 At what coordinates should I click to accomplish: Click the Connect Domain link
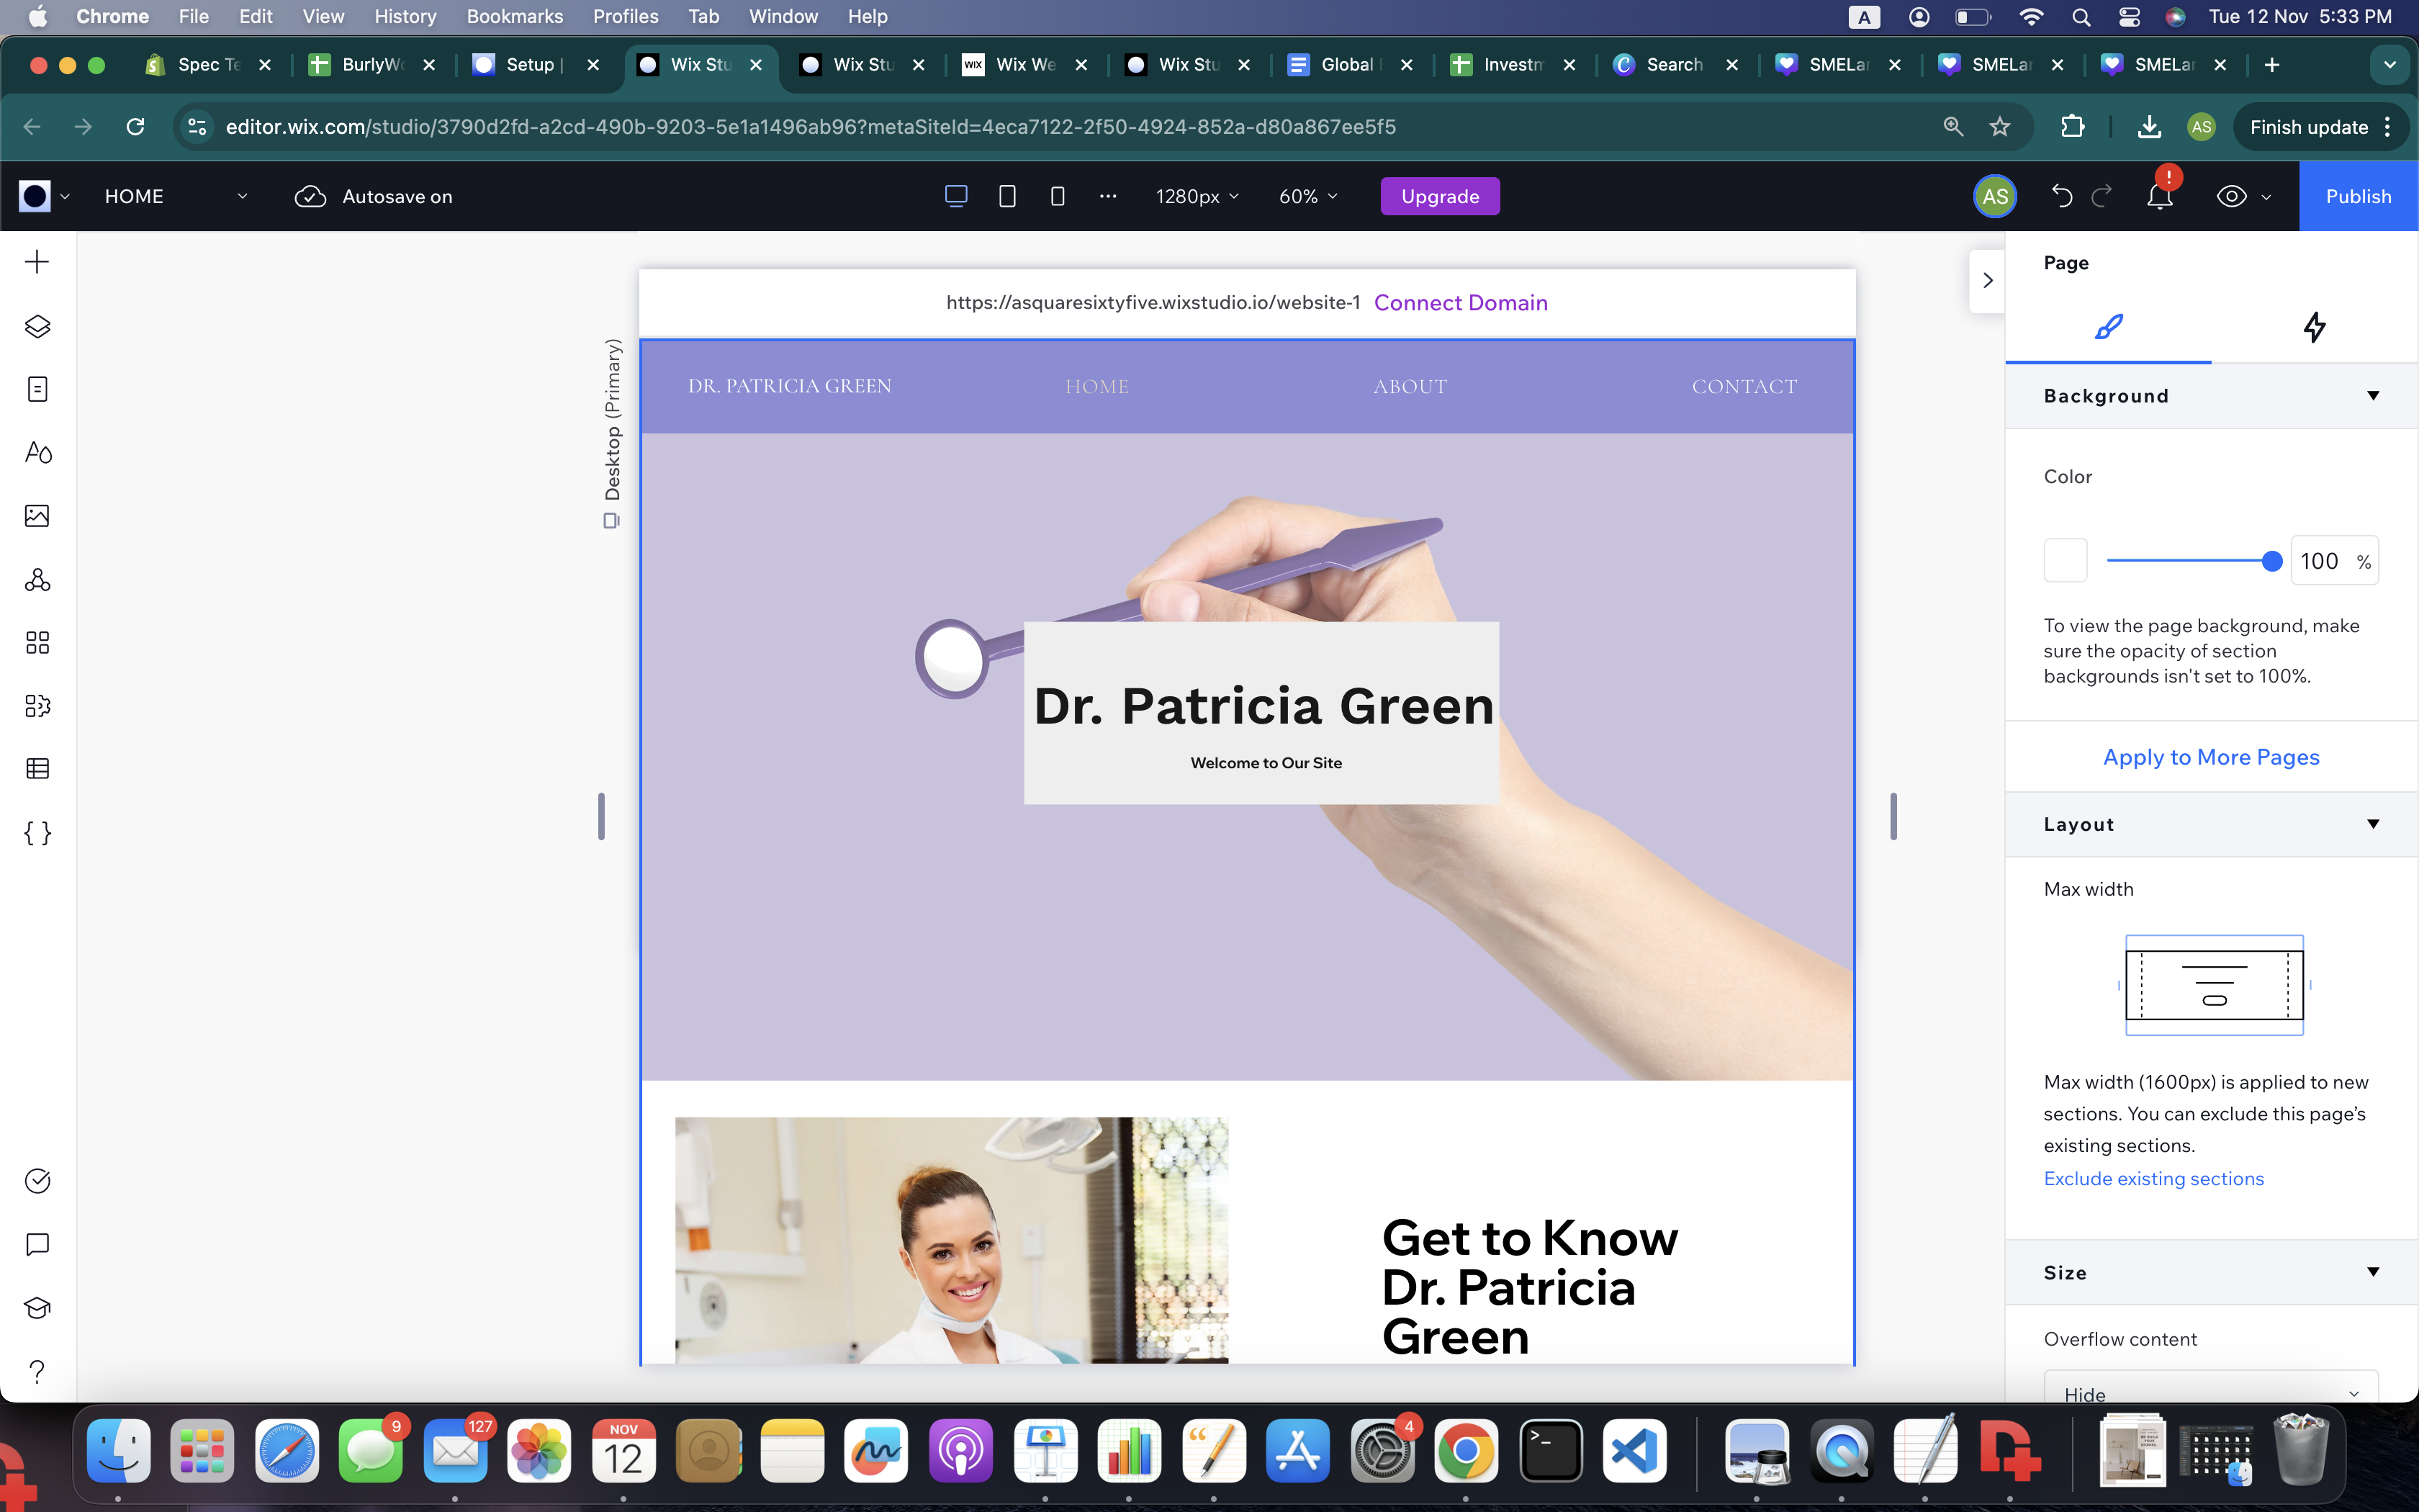[x=1460, y=303]
